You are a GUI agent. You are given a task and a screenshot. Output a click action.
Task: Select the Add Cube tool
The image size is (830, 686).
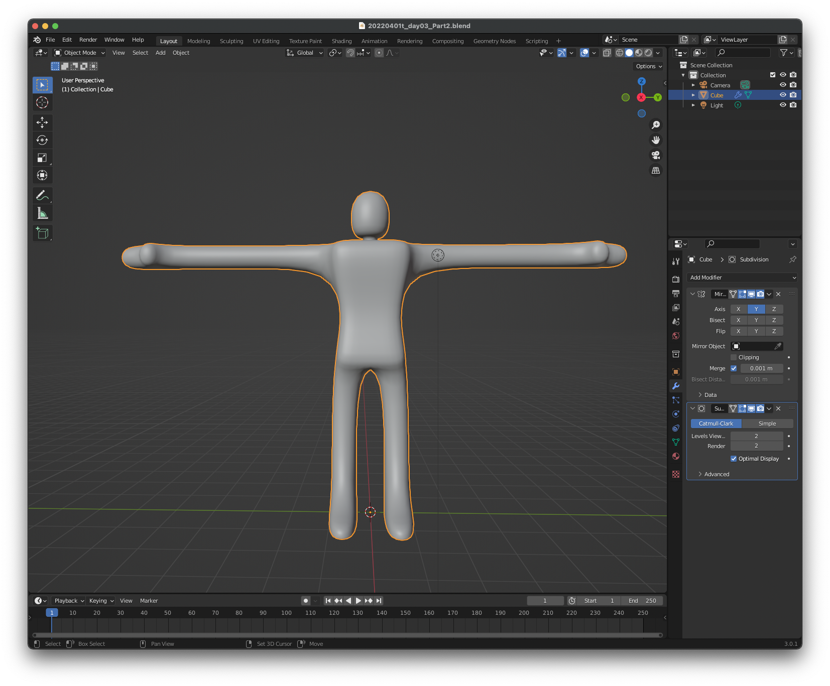[x=42, y=233]
